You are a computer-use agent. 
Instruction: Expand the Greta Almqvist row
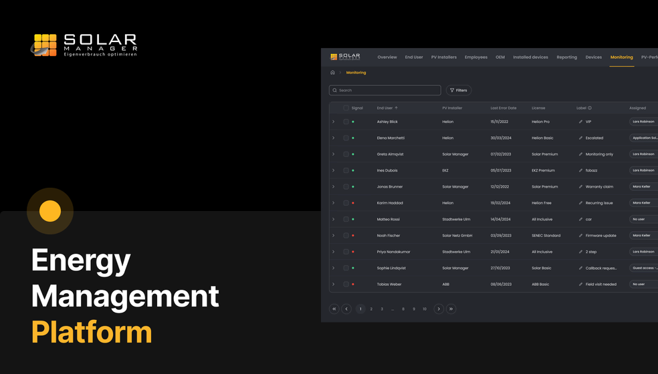pos(334,154)
